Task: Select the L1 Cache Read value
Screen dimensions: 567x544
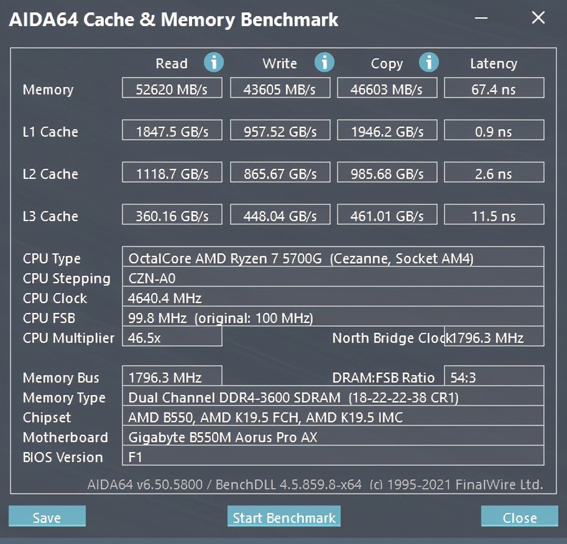Action: [x=172, y=131]
